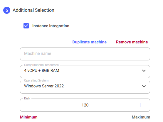
Task: Click the Computational resources chevron arrow
Action: coord(144,71)
